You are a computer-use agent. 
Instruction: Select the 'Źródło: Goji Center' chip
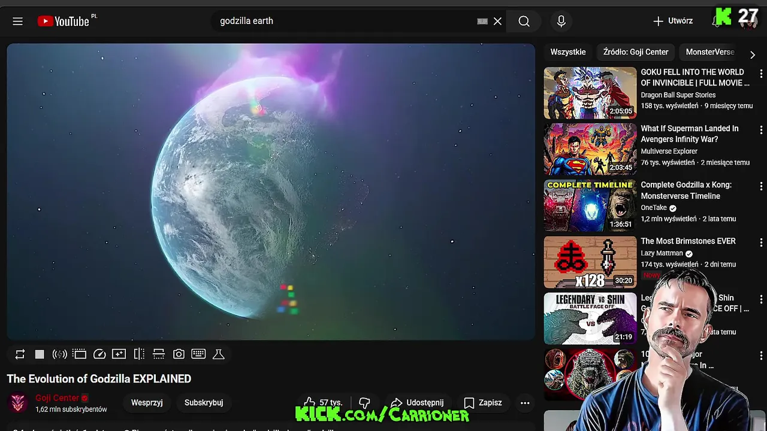(x=636, y=52)
